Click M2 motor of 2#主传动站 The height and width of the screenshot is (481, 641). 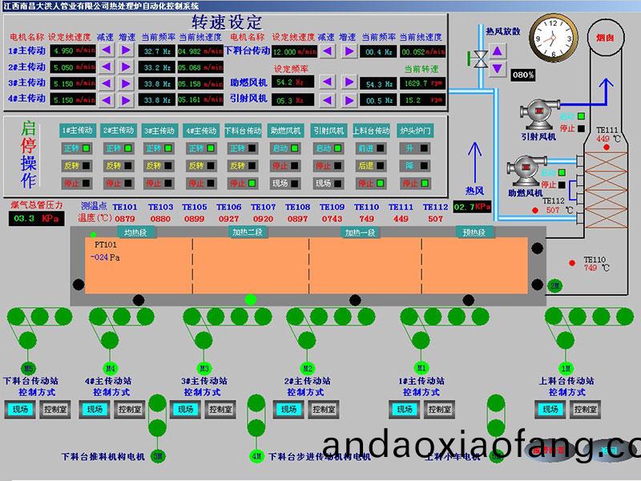[x=308, y=369]
